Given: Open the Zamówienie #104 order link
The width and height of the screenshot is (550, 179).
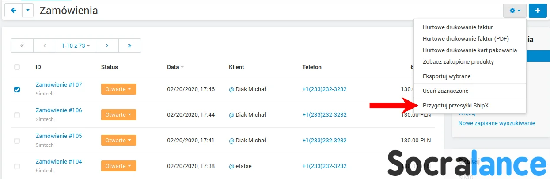Looking at the screenshot, I should [59, 161].
